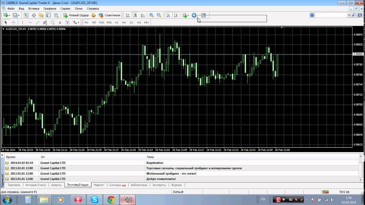Toggle the Data Window icon
The image size is (365, 205).
coord(34,15)
